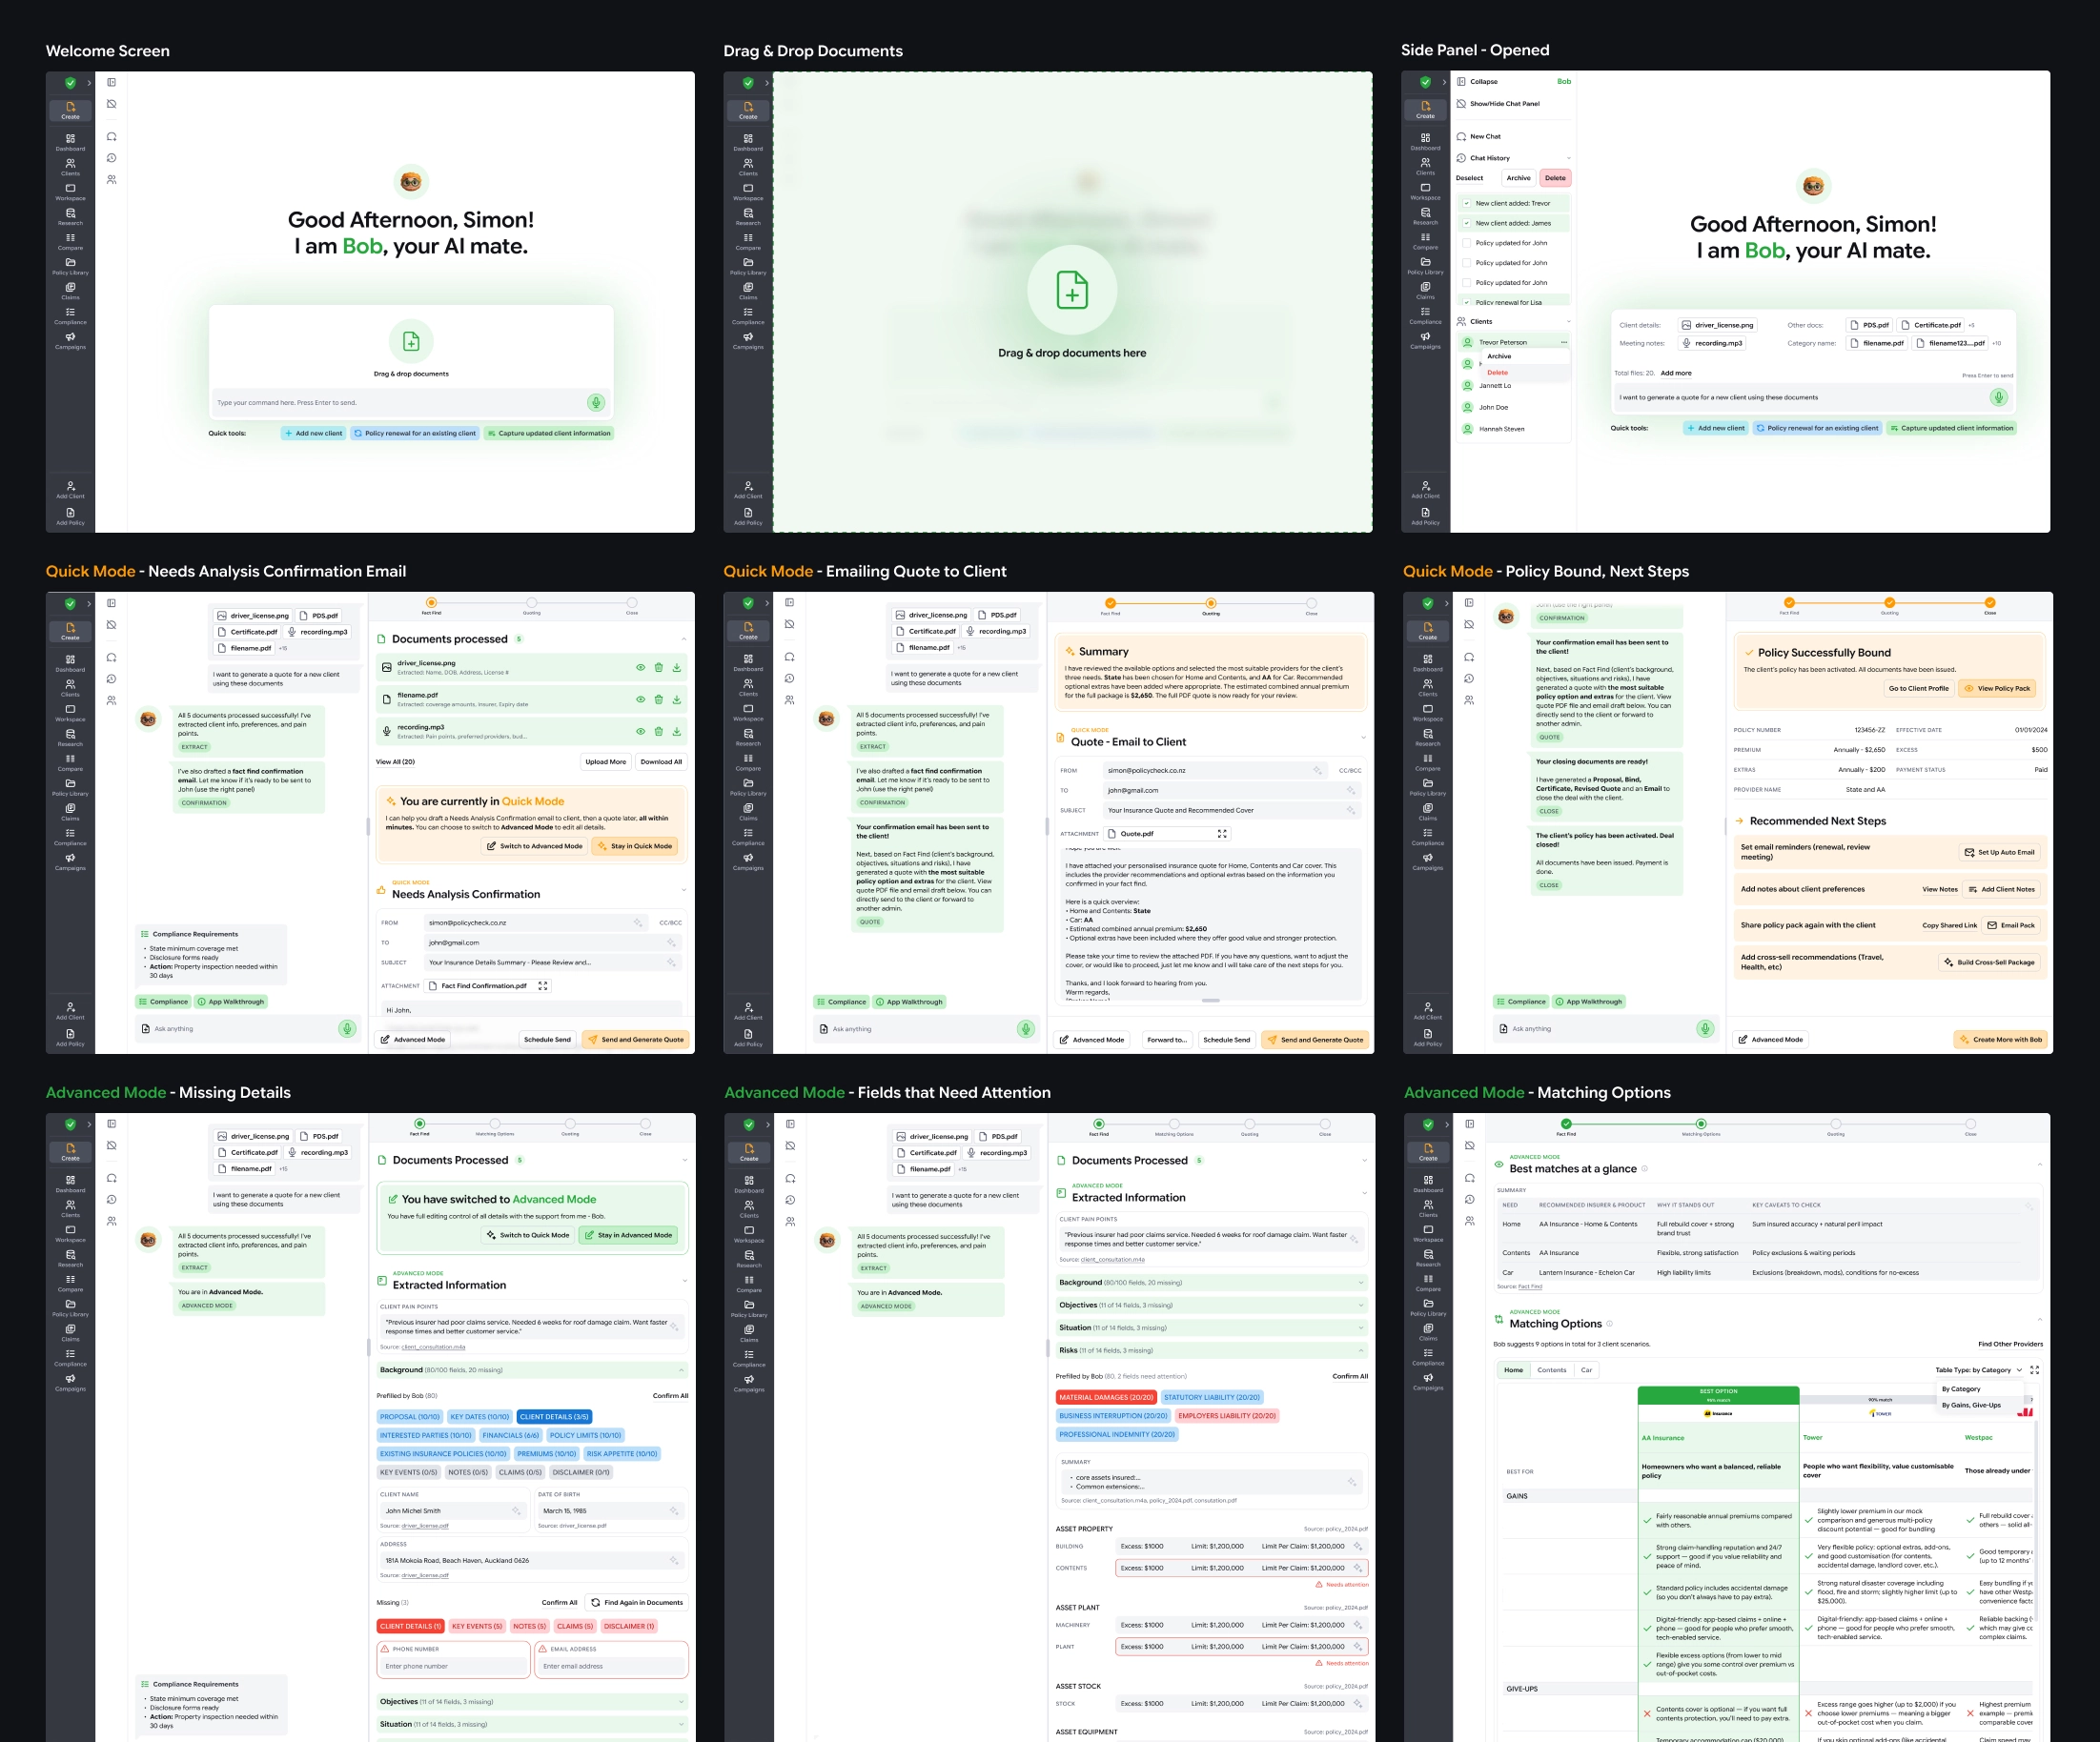Image resolution: width=2100 pixels, height=1742 pixels.
Task: Click 'View Policy Pack' button
Action: click(x=1997, y=689)
